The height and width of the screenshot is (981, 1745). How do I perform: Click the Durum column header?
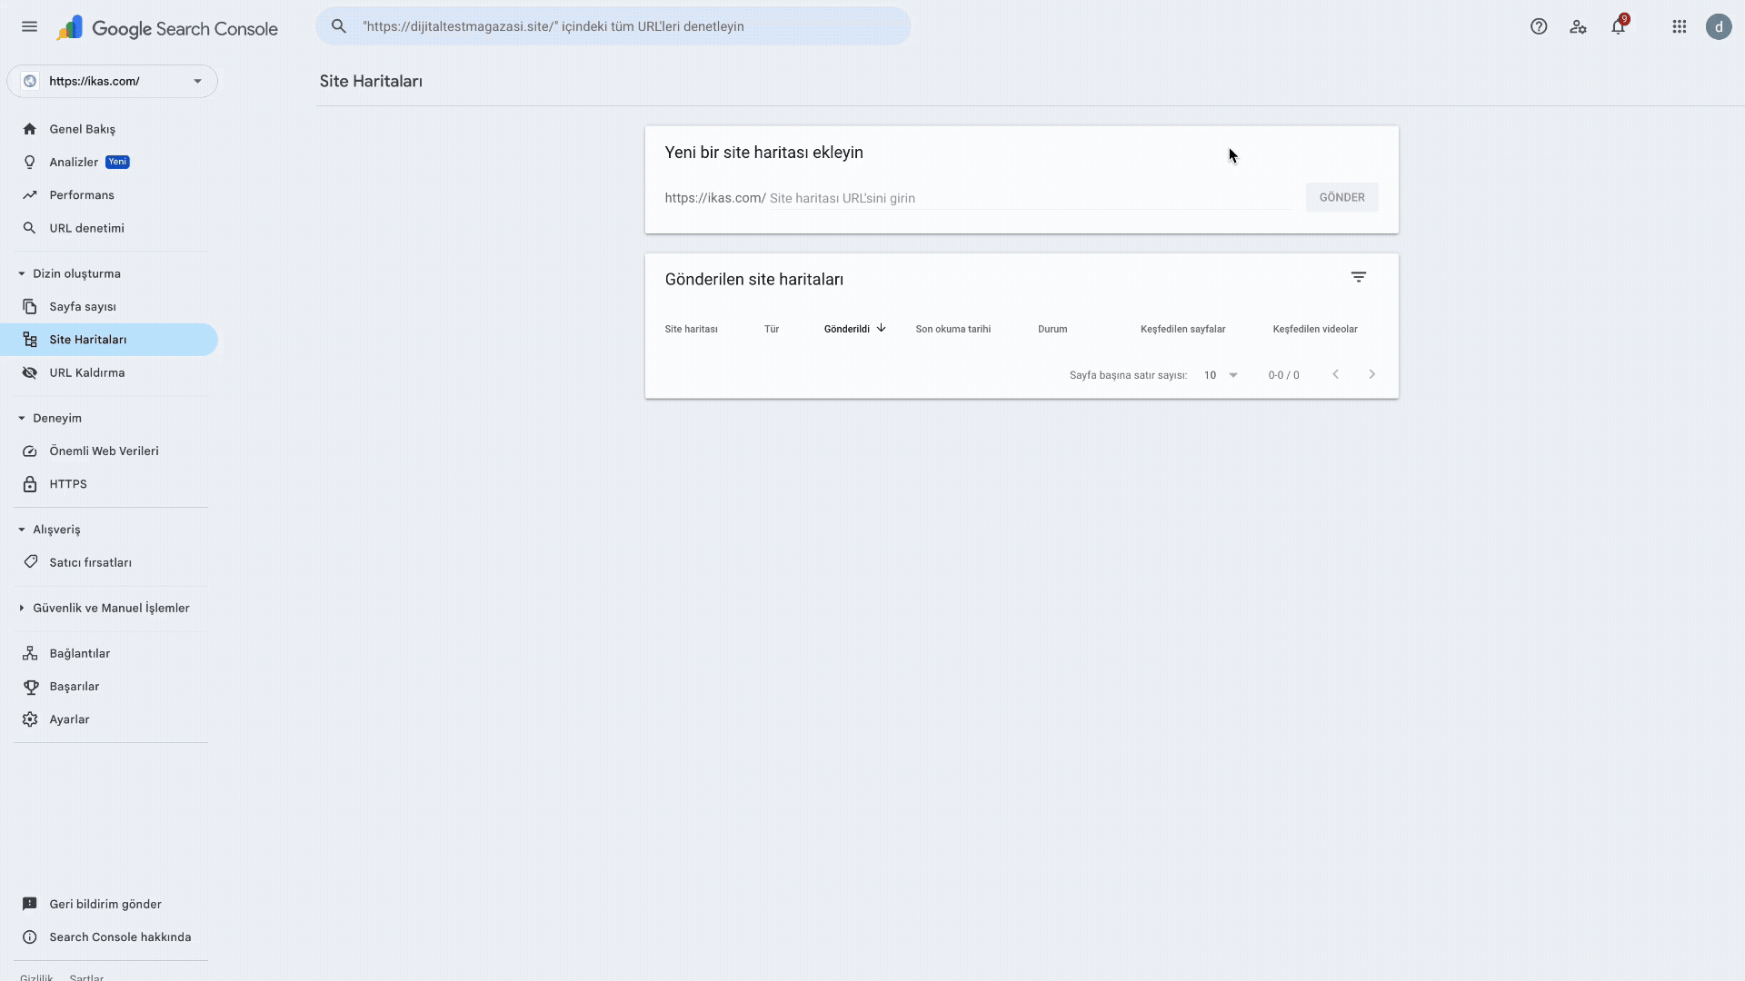[x=1052, y=329]
